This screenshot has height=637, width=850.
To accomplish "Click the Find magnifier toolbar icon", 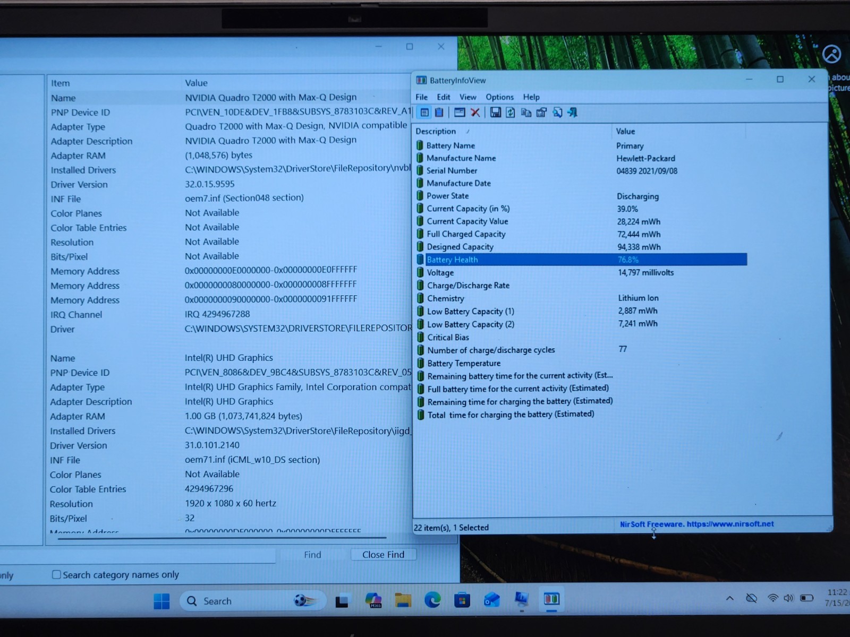I will 557,113.
